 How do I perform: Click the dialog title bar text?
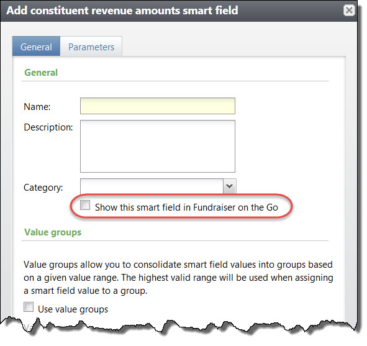tap(122, 11)
